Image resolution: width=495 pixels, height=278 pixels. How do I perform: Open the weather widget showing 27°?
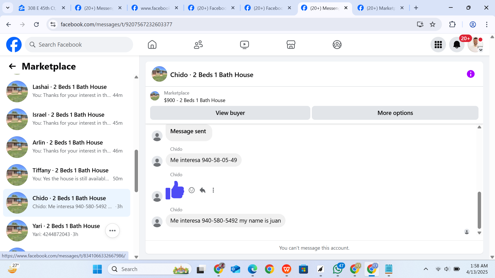click(x=13, y=269)
